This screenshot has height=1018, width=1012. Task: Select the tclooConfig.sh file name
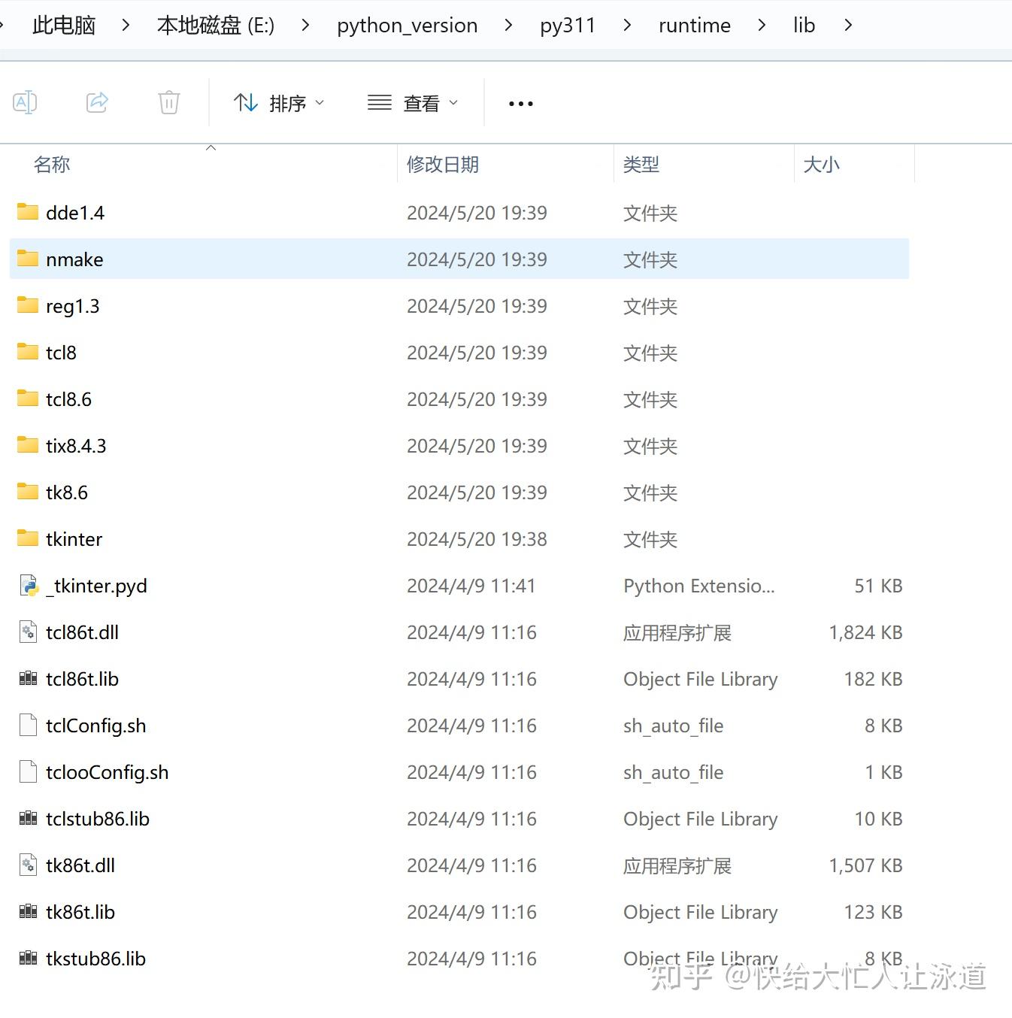pyautogui.click(x=107, y=772)
